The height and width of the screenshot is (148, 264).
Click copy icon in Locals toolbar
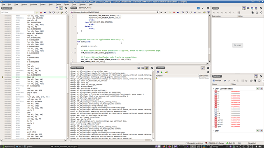(x=252, y=12)
